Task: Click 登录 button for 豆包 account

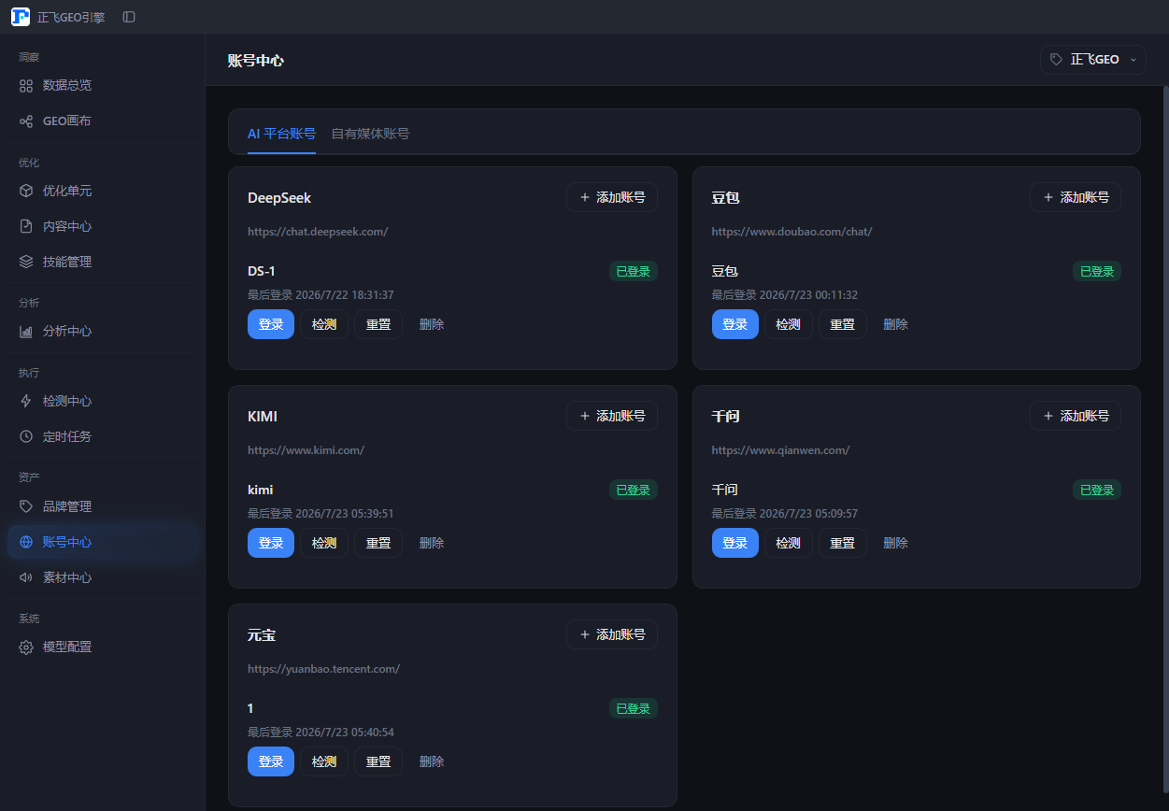Action: tap(735, 324)
